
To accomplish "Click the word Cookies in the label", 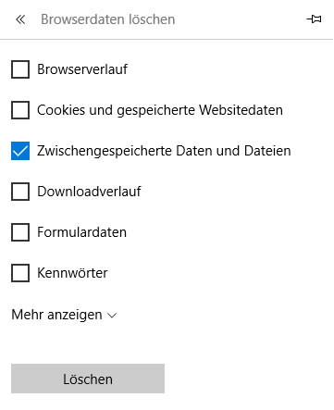I will point(61,110).
